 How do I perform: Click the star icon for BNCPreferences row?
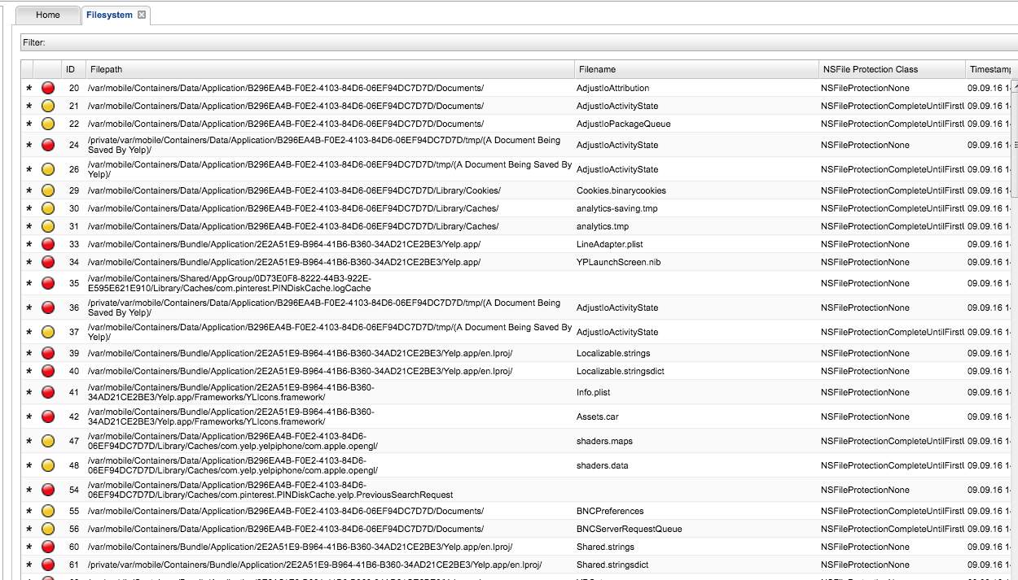[x=29, y=511]
